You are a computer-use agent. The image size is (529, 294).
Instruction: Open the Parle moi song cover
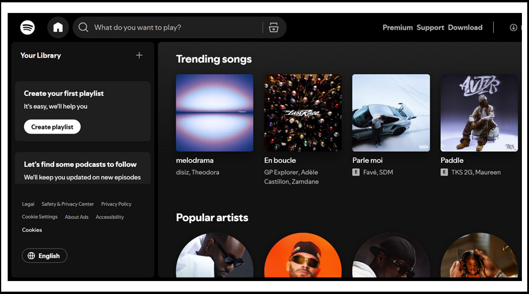pos(391,113)
